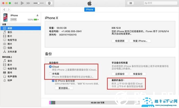Click the play button in toolbar
Screen dimensions: 179x108
(x=22, y=3)
